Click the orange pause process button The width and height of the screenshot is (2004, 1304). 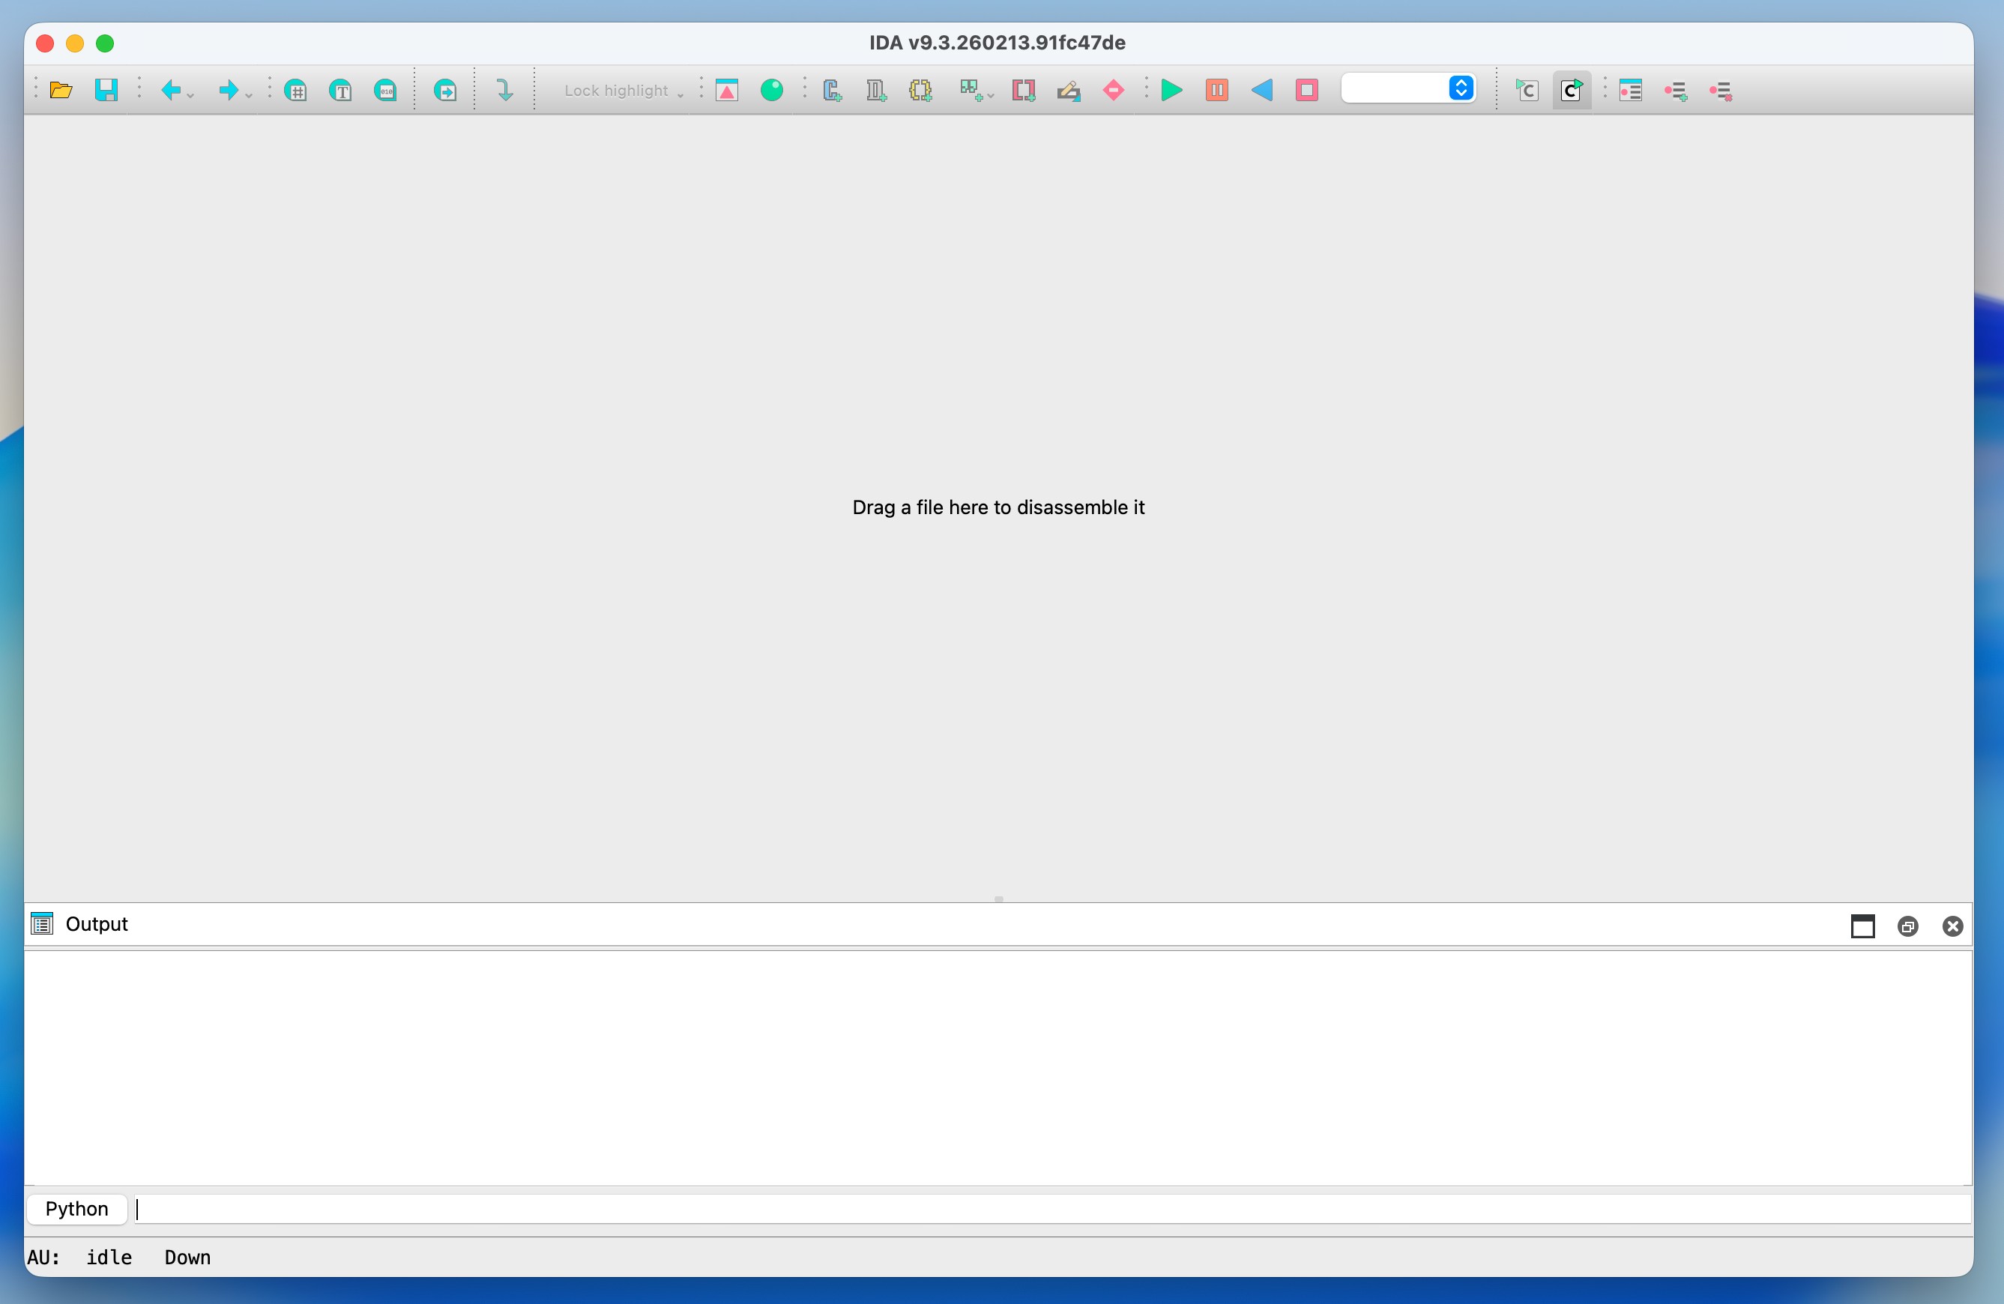click(x=1216, y=90)
